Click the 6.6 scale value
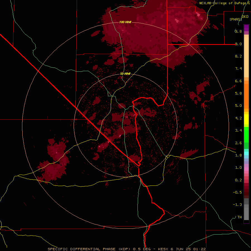Image resolution: width=251 pixels, height=251 pixels. (238, 81)
